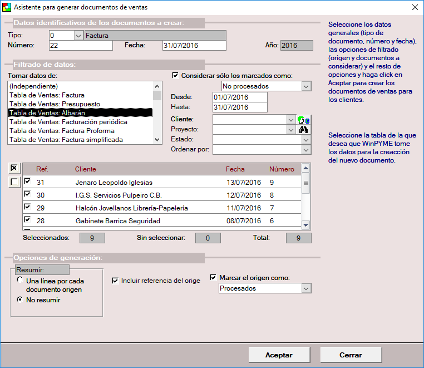Close the sales document wizard window

pyautogui.click(x=414, y=7)
